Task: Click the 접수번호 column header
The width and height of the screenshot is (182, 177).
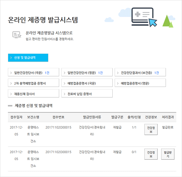Action: [58, 117]
